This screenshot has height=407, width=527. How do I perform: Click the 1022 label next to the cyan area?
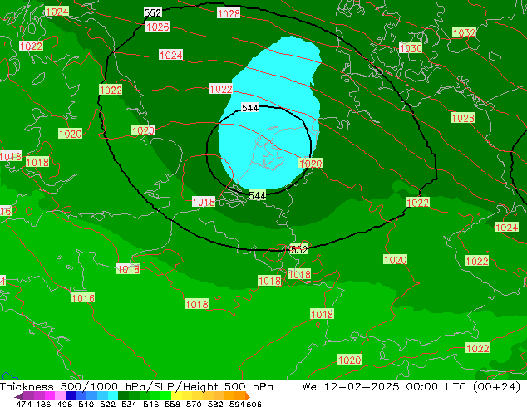point(221,89)
